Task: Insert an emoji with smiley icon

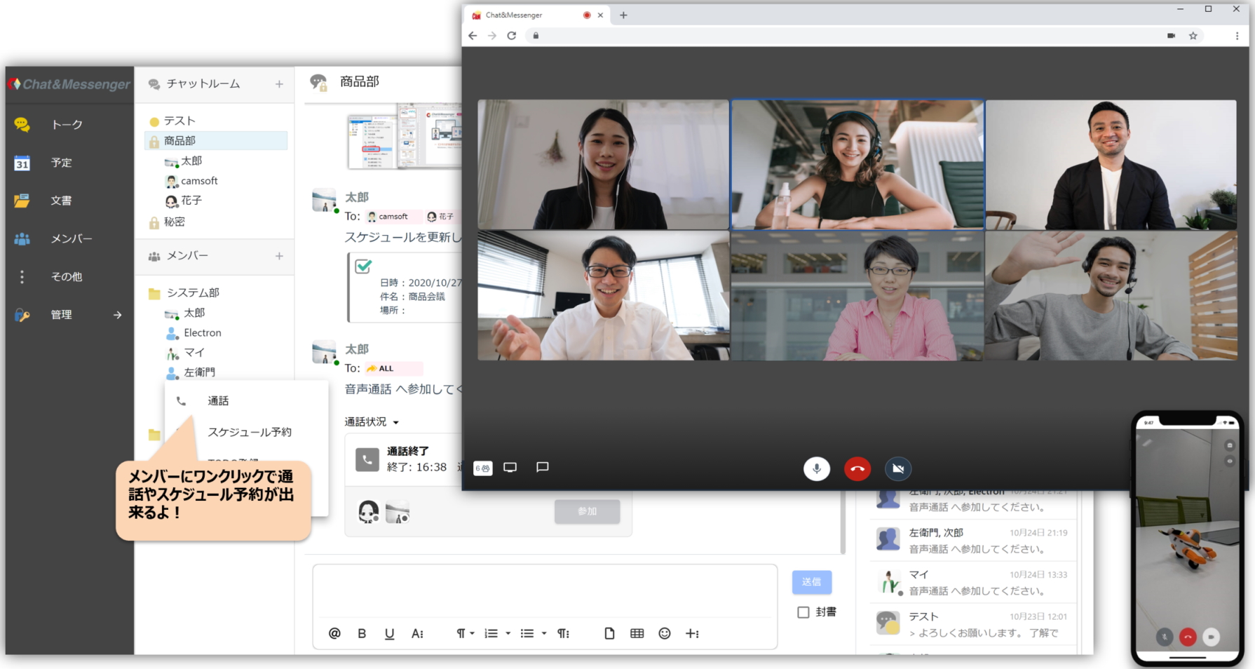Action: tap(665, 633)
